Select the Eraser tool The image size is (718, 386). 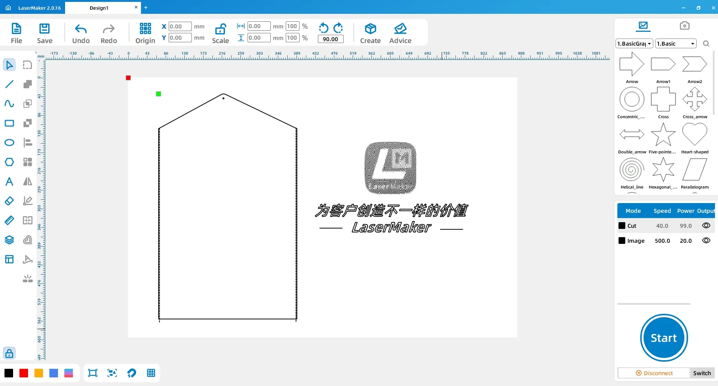(x=9, y=201)
